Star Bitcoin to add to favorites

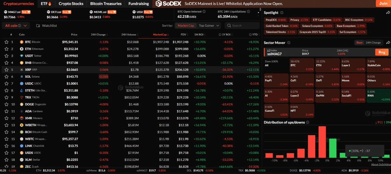[x=6, y=42]
